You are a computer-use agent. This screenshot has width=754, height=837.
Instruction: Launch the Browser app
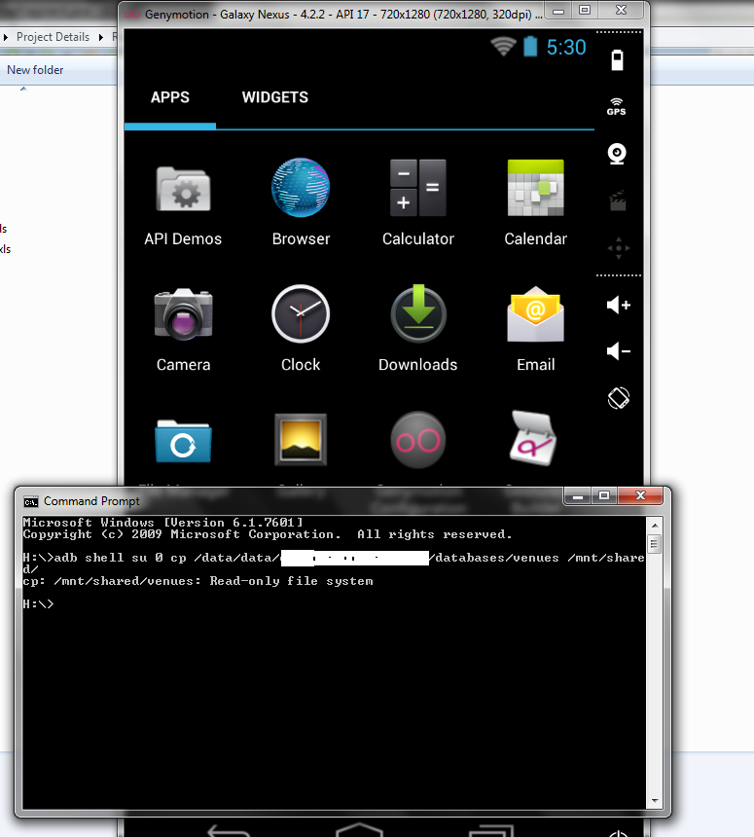pyautogui.click(x=301, y=202)
